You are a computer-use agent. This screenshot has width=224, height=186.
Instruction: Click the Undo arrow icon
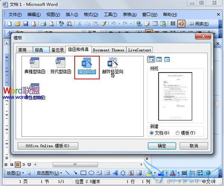click(113, 24)
